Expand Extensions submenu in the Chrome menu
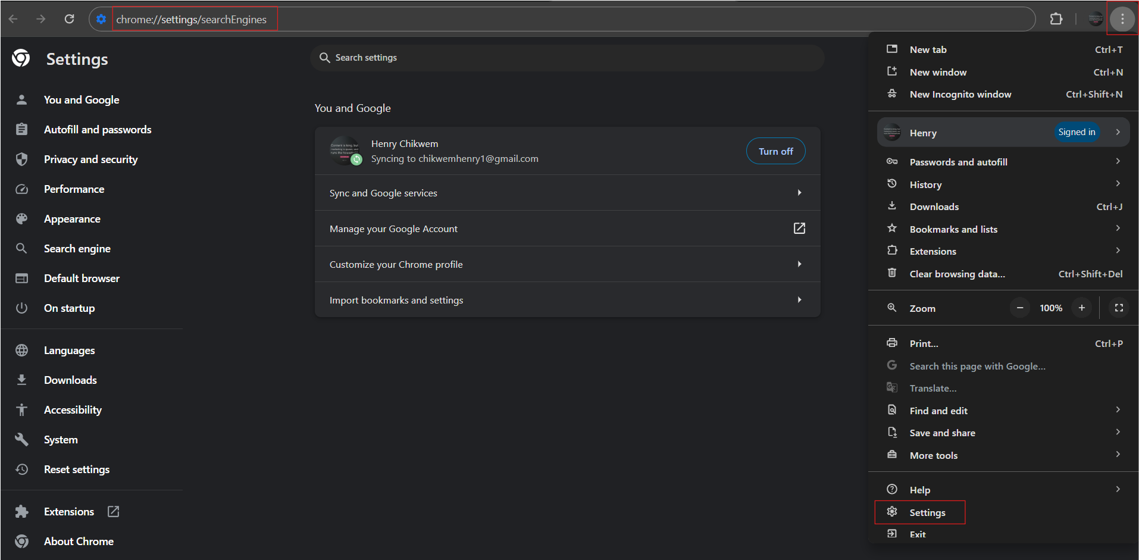Image resolution: width=1139 pixels, height=560 pixels. tap(1003, 251)
